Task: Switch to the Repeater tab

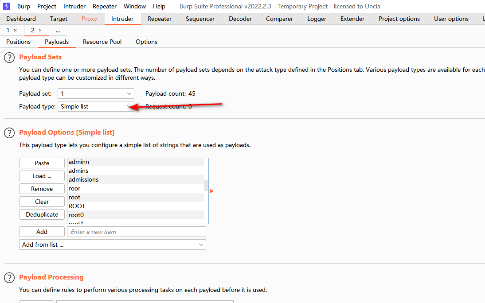Action: click(159, 19)
